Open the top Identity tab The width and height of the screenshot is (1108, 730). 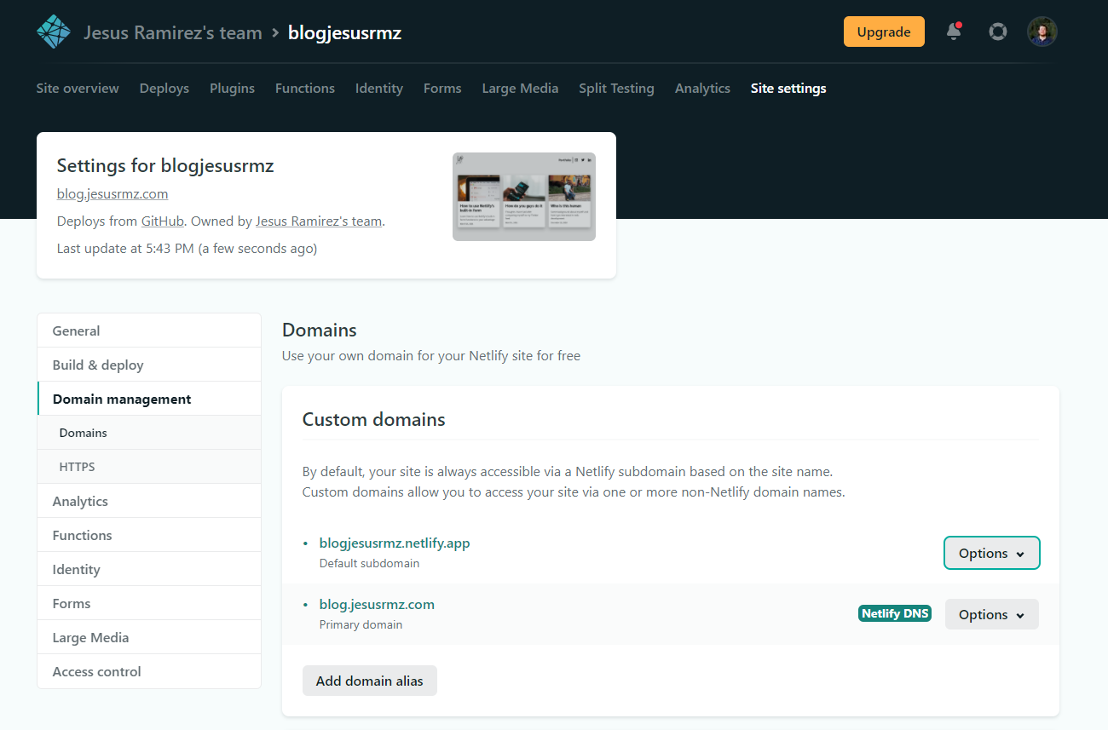point(379,88)
